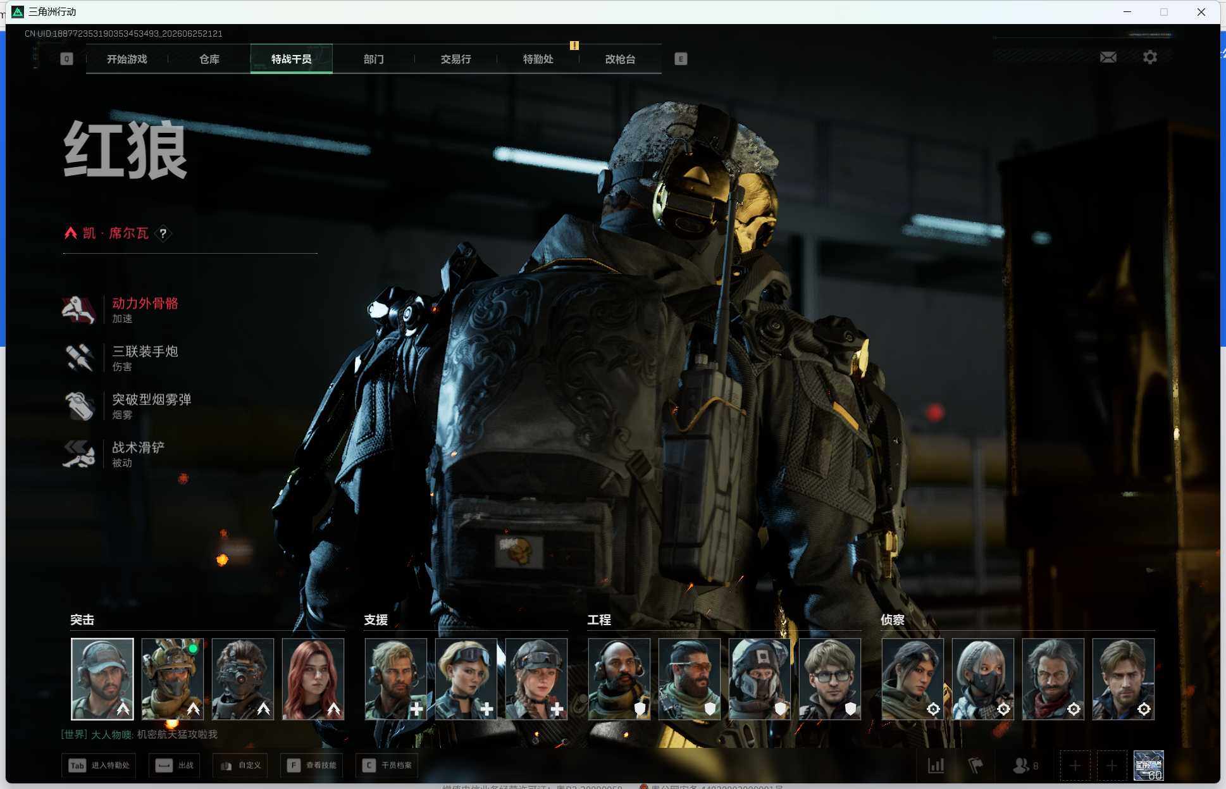Select the bald bearded engineer with headset
This screenshot has width=1226, height=789.
pyautogui.click(x=619, y=679)
